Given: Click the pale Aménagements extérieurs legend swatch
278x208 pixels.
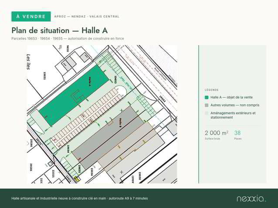Looking at the screenshot, I should 207,113.
